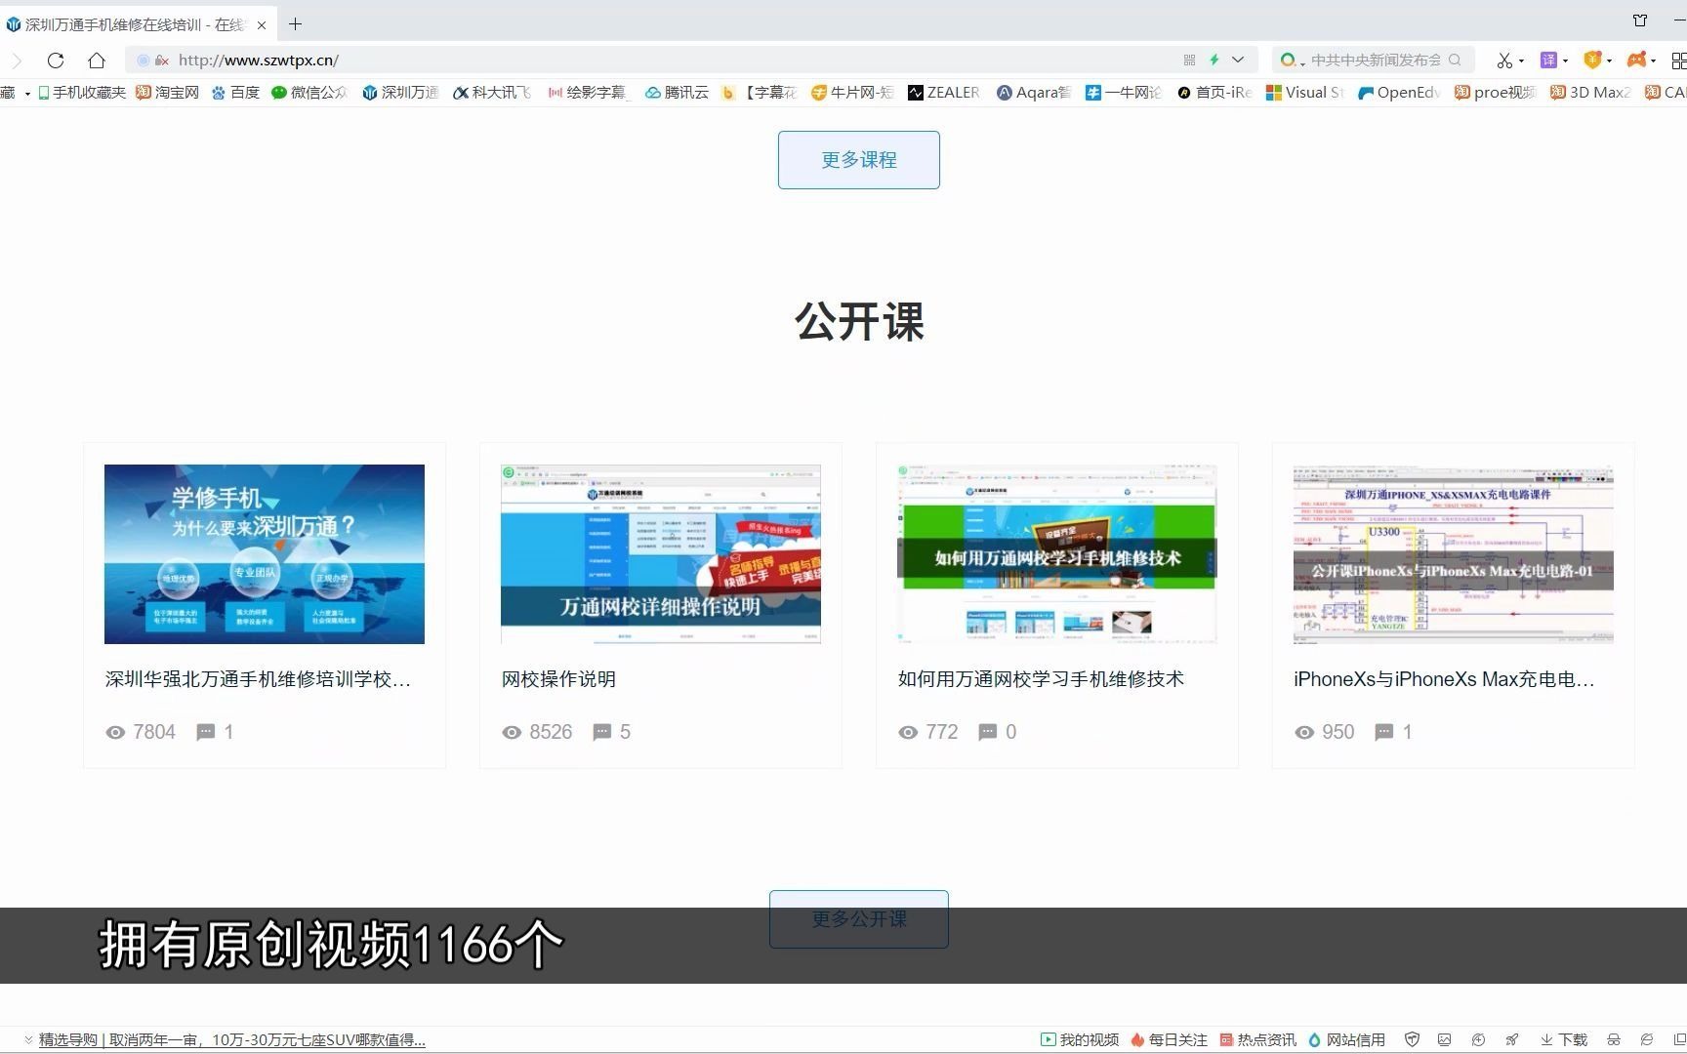Expand the address bar dropdown chevron
This screenshot has height=1054, width=1687.
click(1238, 61)
